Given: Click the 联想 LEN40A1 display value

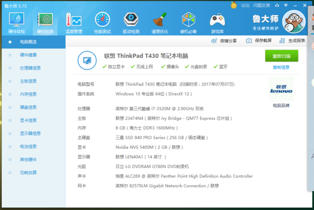Looking at the screenshot, I should (141, 157).
